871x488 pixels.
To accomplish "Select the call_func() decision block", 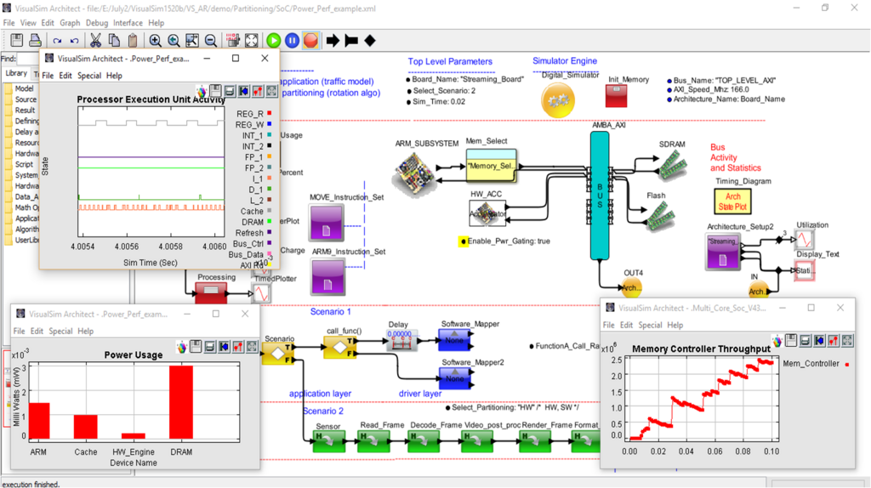I will click(340, 347).
